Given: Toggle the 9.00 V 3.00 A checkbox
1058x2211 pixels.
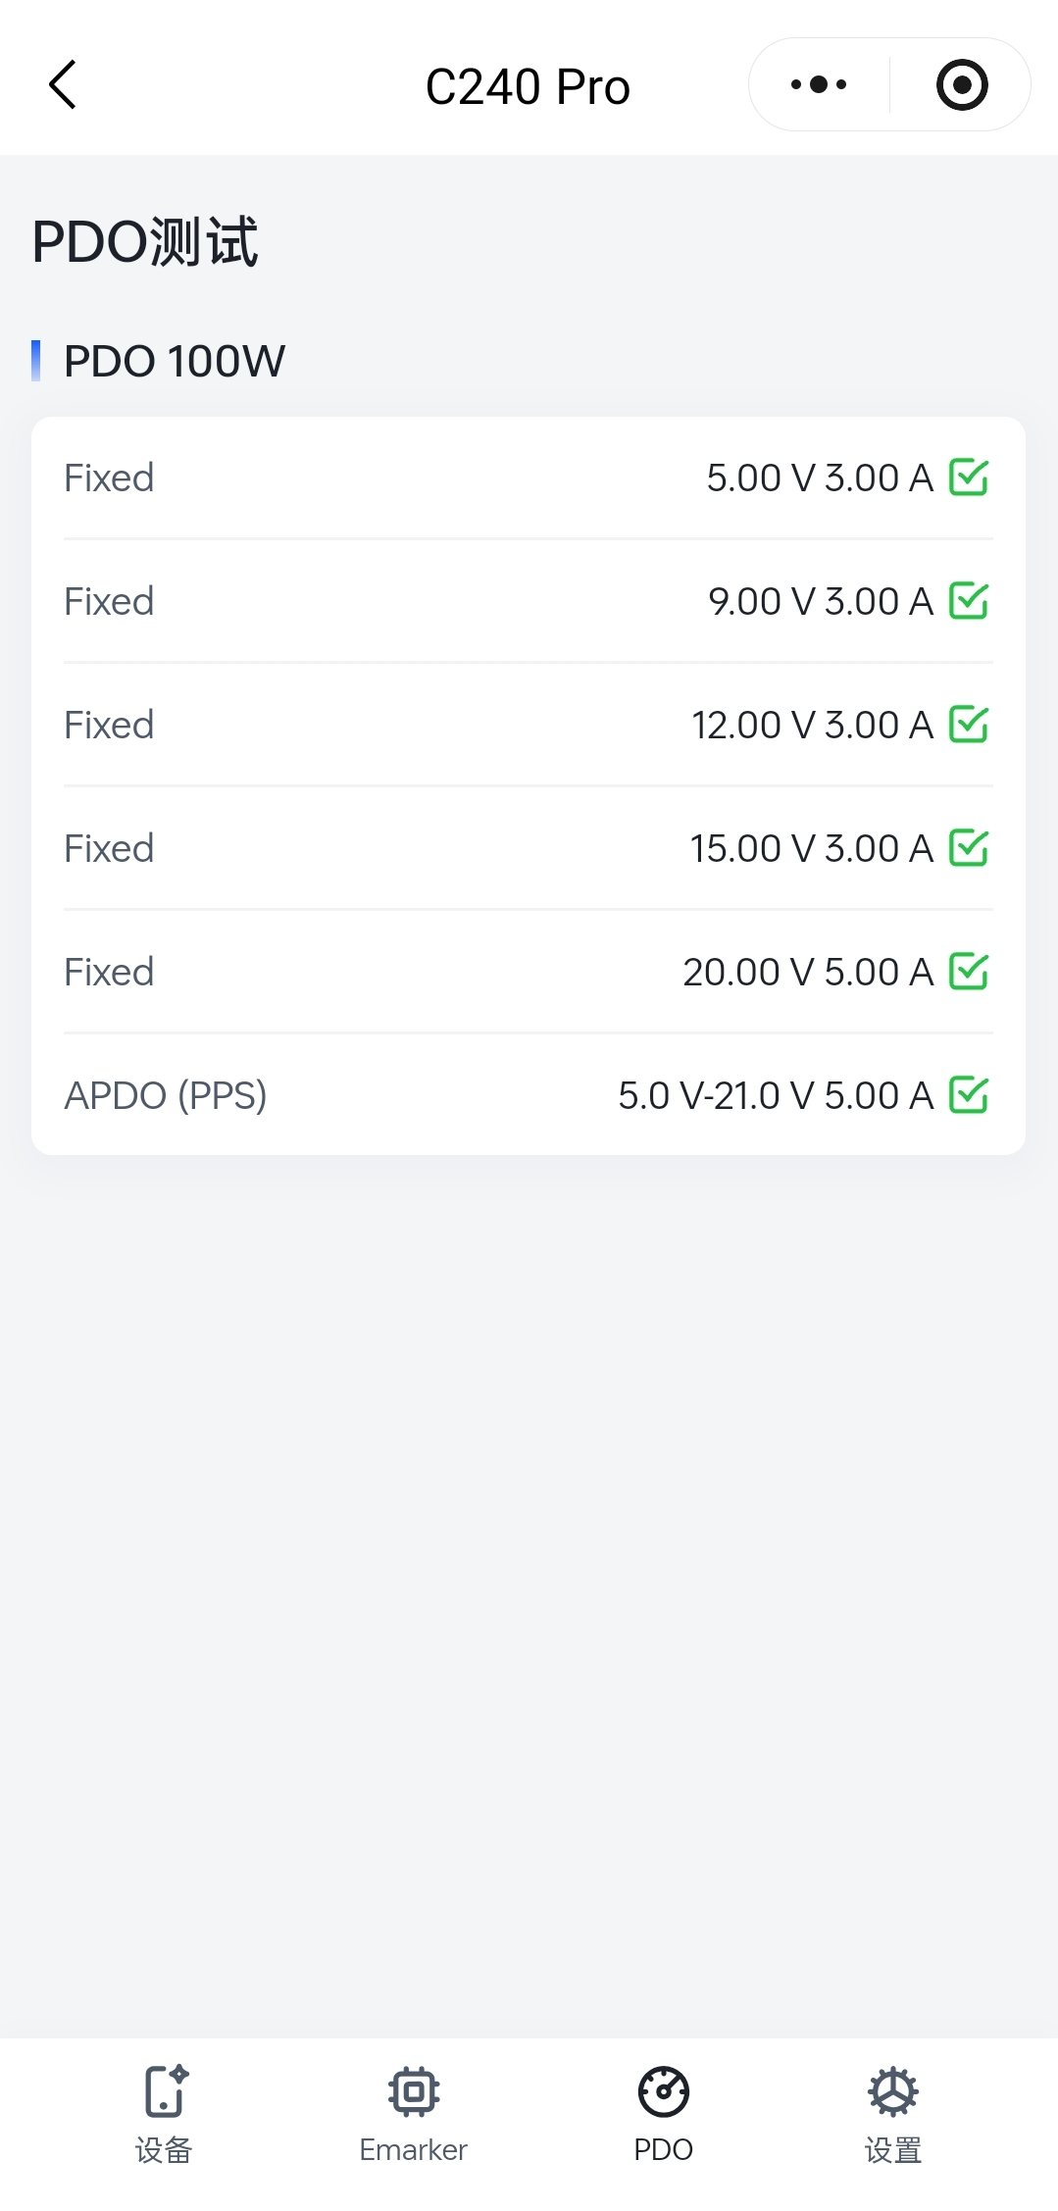Looking at the screenshot, I should click(969, 601).
